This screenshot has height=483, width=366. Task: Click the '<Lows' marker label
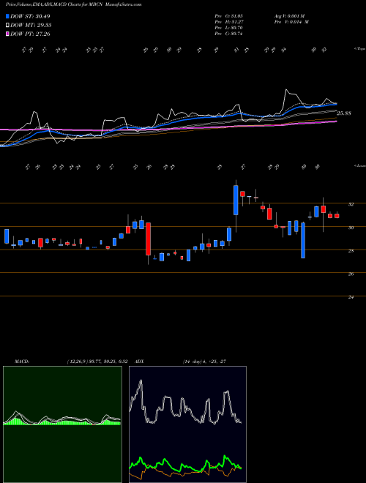pos(359,165)
